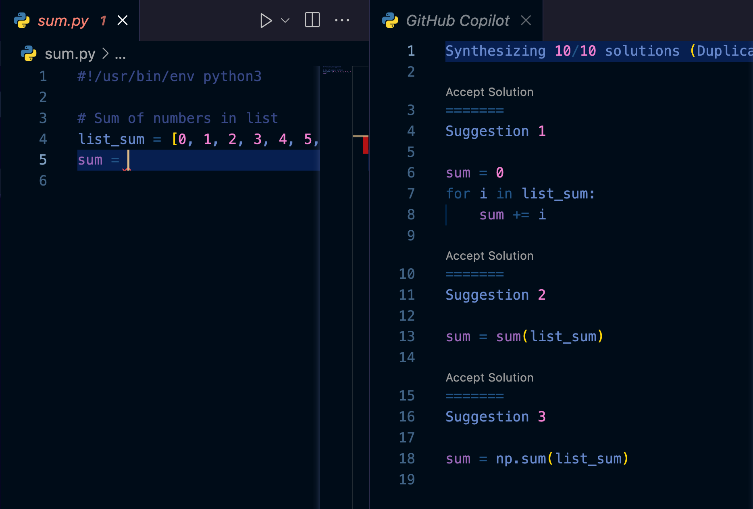Click the 'Synthesizing 10/10 solutions' header line
Screen dimensions: 753x509
pos(599,51)
